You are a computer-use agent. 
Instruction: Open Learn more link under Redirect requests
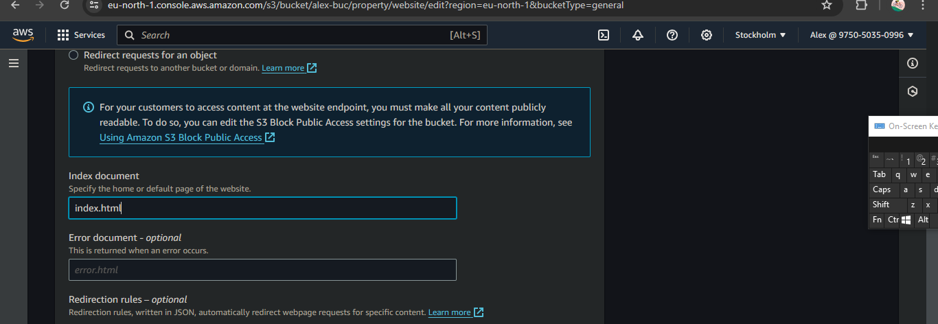(x=289, y=68)
